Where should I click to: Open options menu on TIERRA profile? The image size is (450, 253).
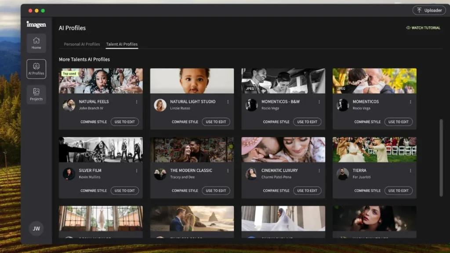point(410,170)
